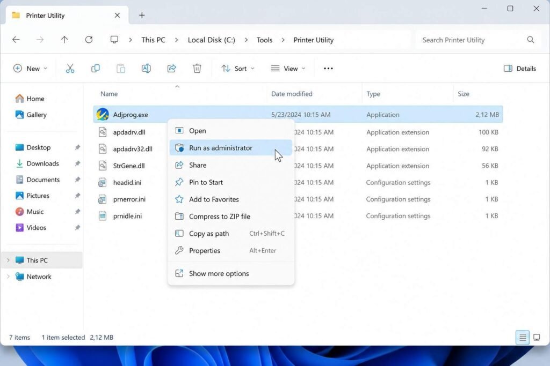
Task: Unpin Videos using its pin icon
Action: click(x=77, y=228)
